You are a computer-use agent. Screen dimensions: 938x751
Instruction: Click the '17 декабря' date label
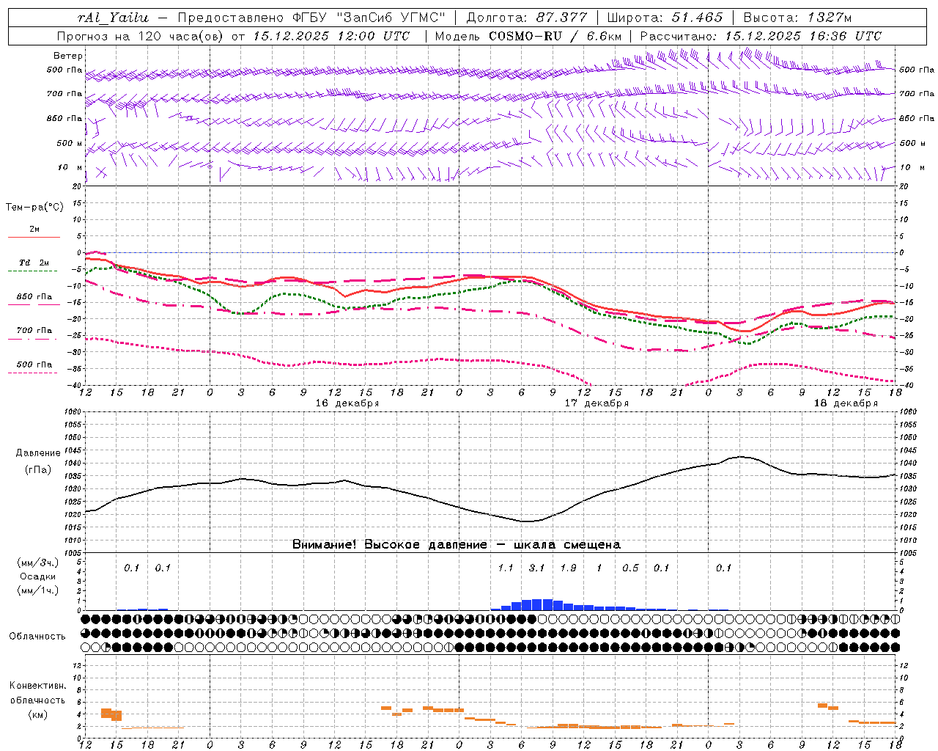(597, 403)
